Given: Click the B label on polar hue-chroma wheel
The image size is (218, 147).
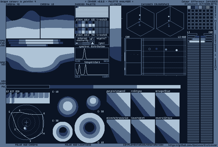Looking at the screenshot, I should click(x=30, y=141).
